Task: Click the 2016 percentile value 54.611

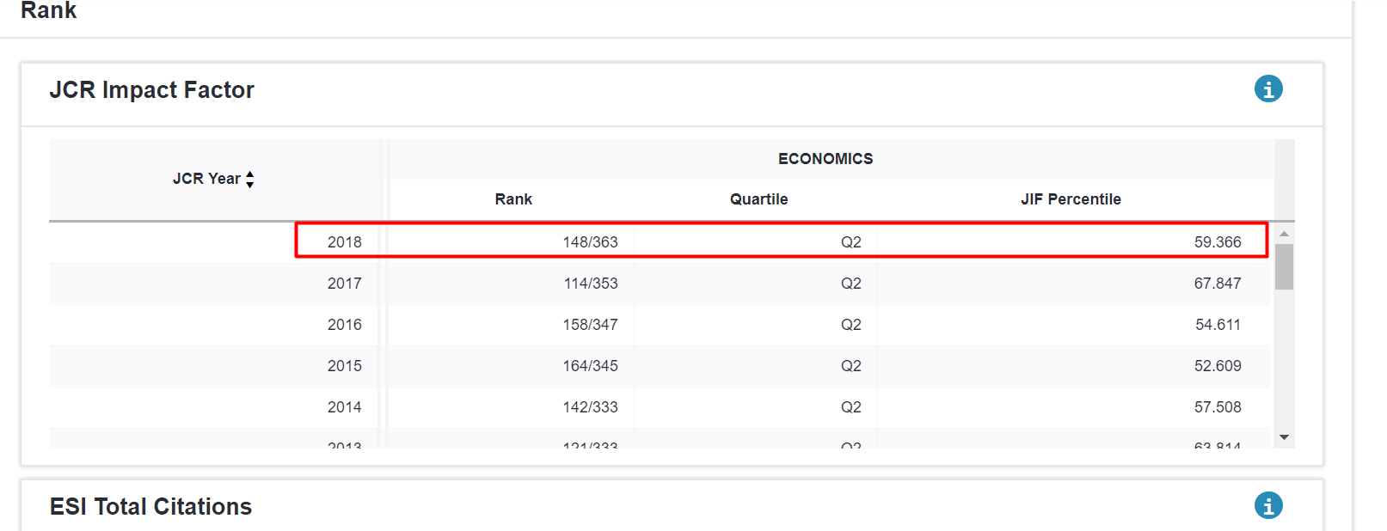Action: pos(1217,325)
